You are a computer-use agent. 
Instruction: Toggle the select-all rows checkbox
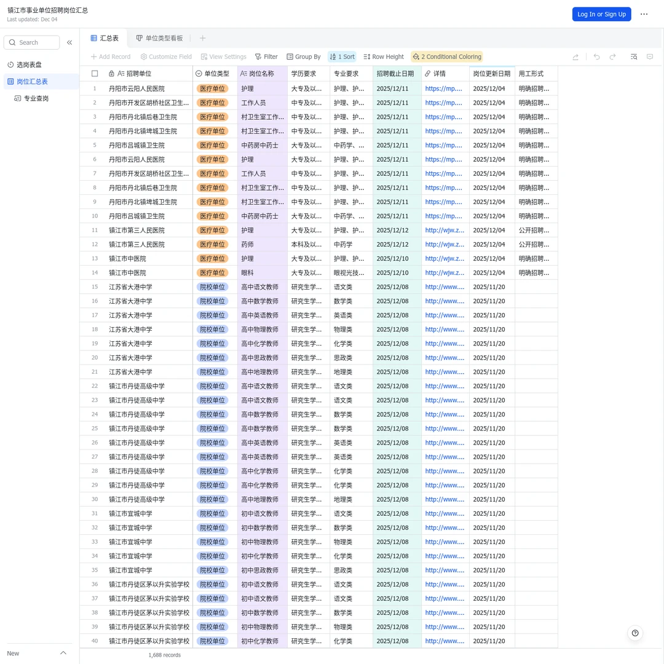click(95, 74)
